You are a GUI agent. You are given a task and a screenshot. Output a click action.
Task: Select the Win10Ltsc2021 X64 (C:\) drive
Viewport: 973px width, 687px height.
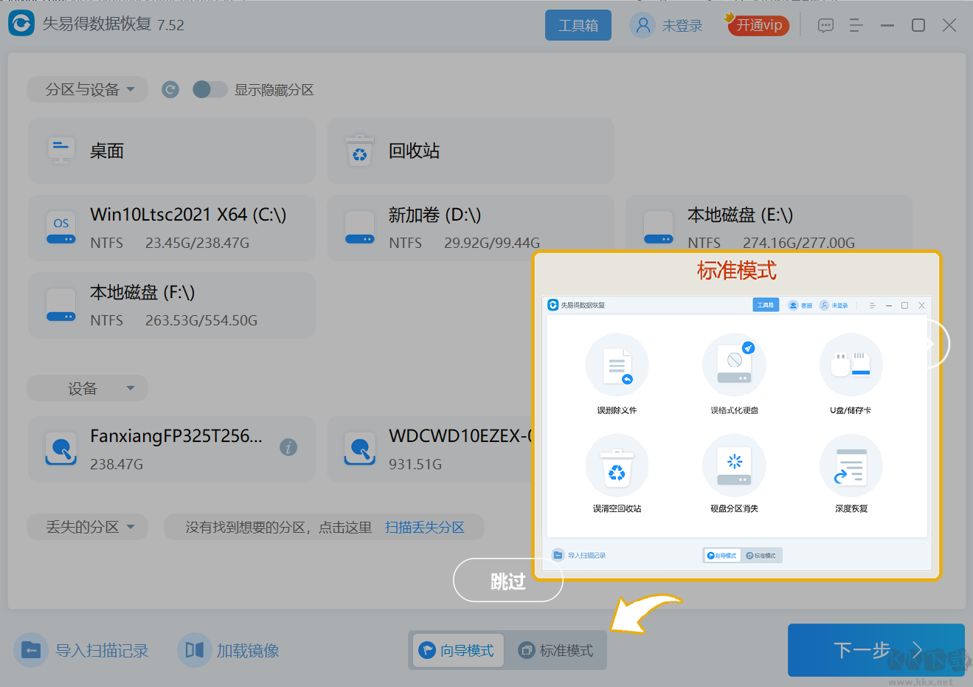tap(172, 228)
